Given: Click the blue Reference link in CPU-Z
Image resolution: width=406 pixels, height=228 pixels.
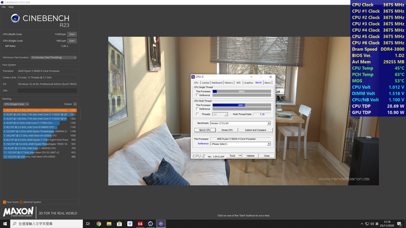Looking at the screenshot, I should pos(203,144).
